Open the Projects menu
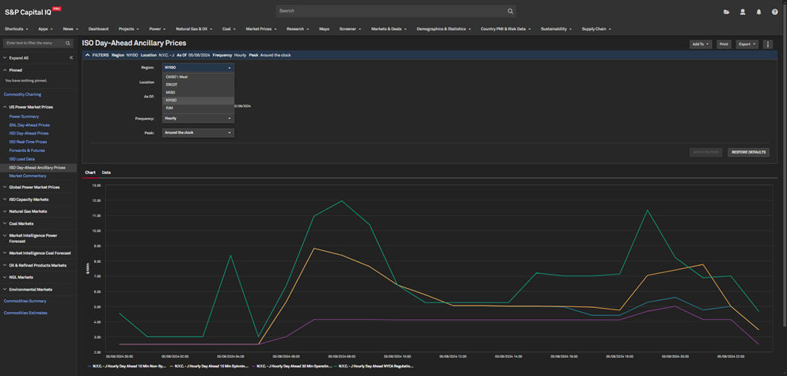The width and height of the screenshot is (787, 376). (128, 29)
